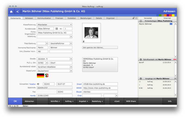
Task: Click the Skype link label
Action: coord(79,92)
